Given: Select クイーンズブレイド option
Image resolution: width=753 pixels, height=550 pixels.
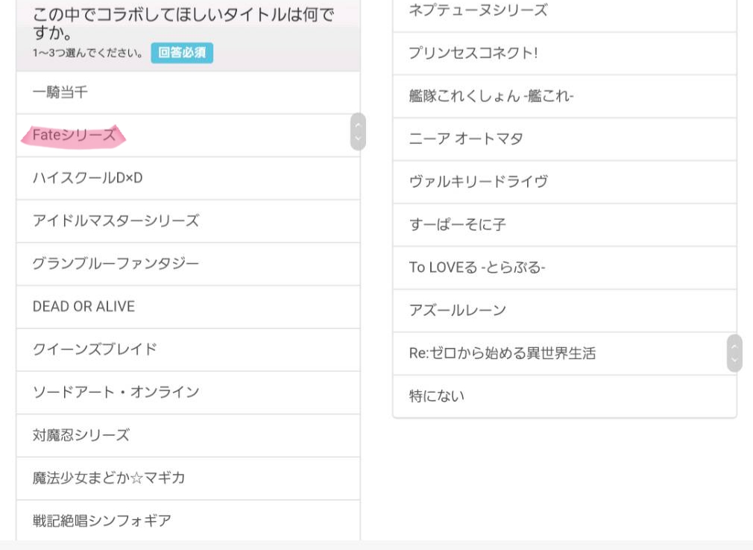Looking at the screenshot, I should coord(95,350).
